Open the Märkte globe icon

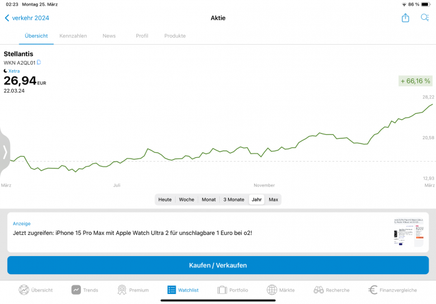(272, 290)
